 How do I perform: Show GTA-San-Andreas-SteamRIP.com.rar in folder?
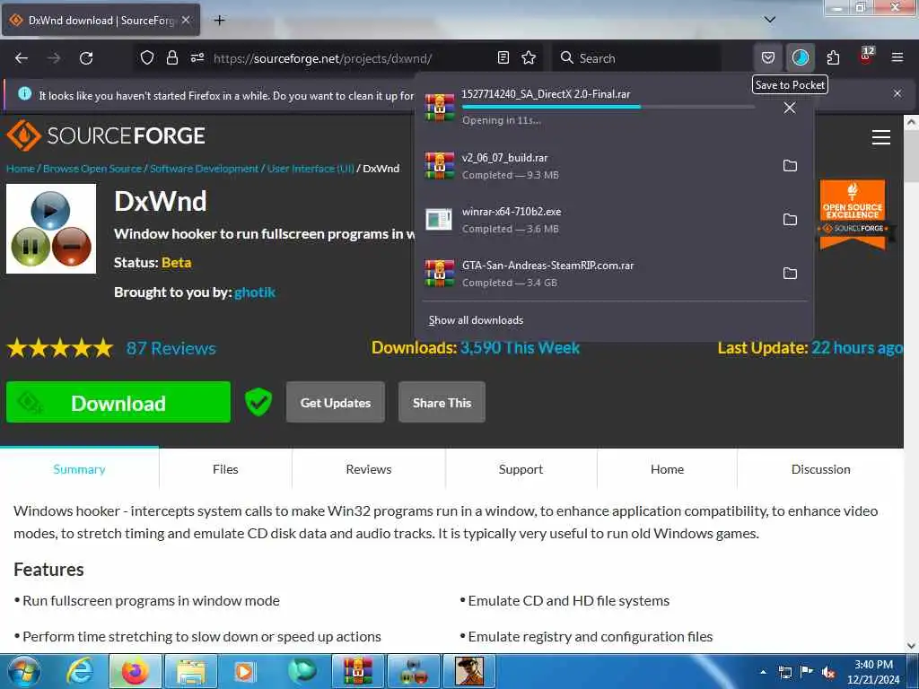coord(790,274)
